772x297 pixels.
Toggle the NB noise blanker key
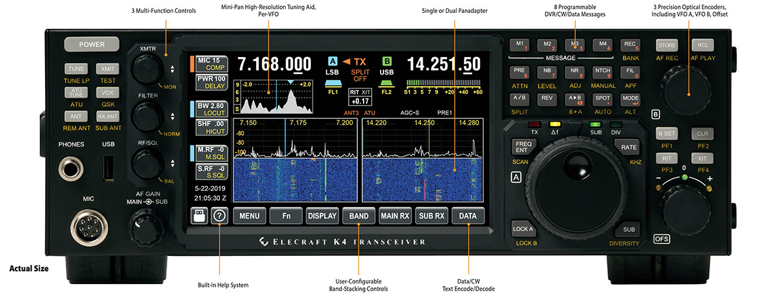pyautogui.click(x=547, y=71)
